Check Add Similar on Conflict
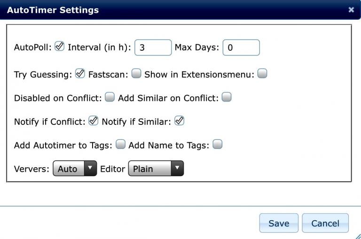Screen dimensions: 361x239 pyautogui.click(x=227, y=97)
